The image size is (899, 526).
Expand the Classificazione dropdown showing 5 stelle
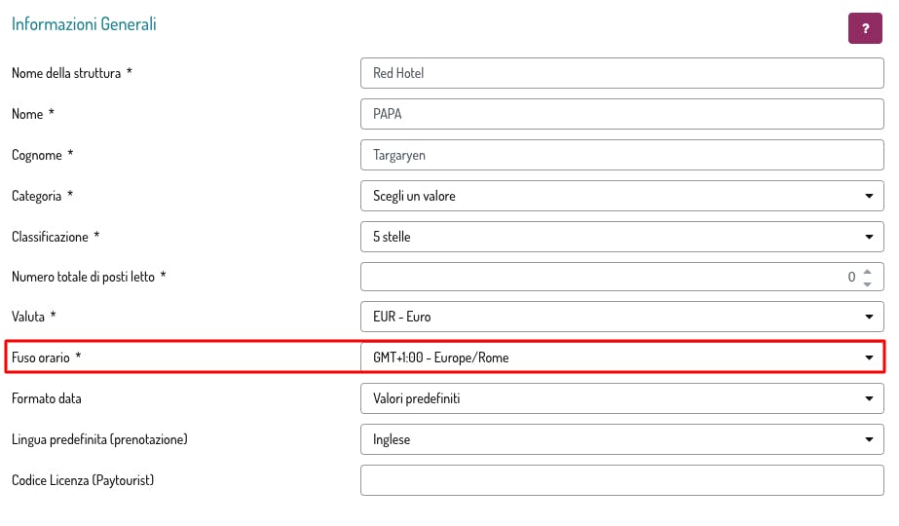(621, 237)
